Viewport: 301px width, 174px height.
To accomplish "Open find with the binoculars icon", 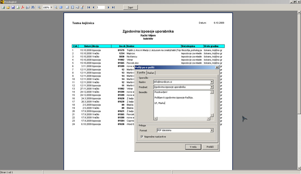I will click(33, 7).
